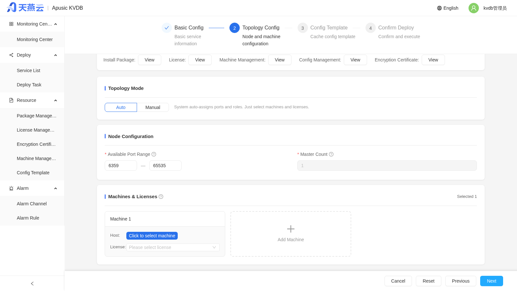Click the Config Template step title

pyautogui.click(x=329, y=28)
